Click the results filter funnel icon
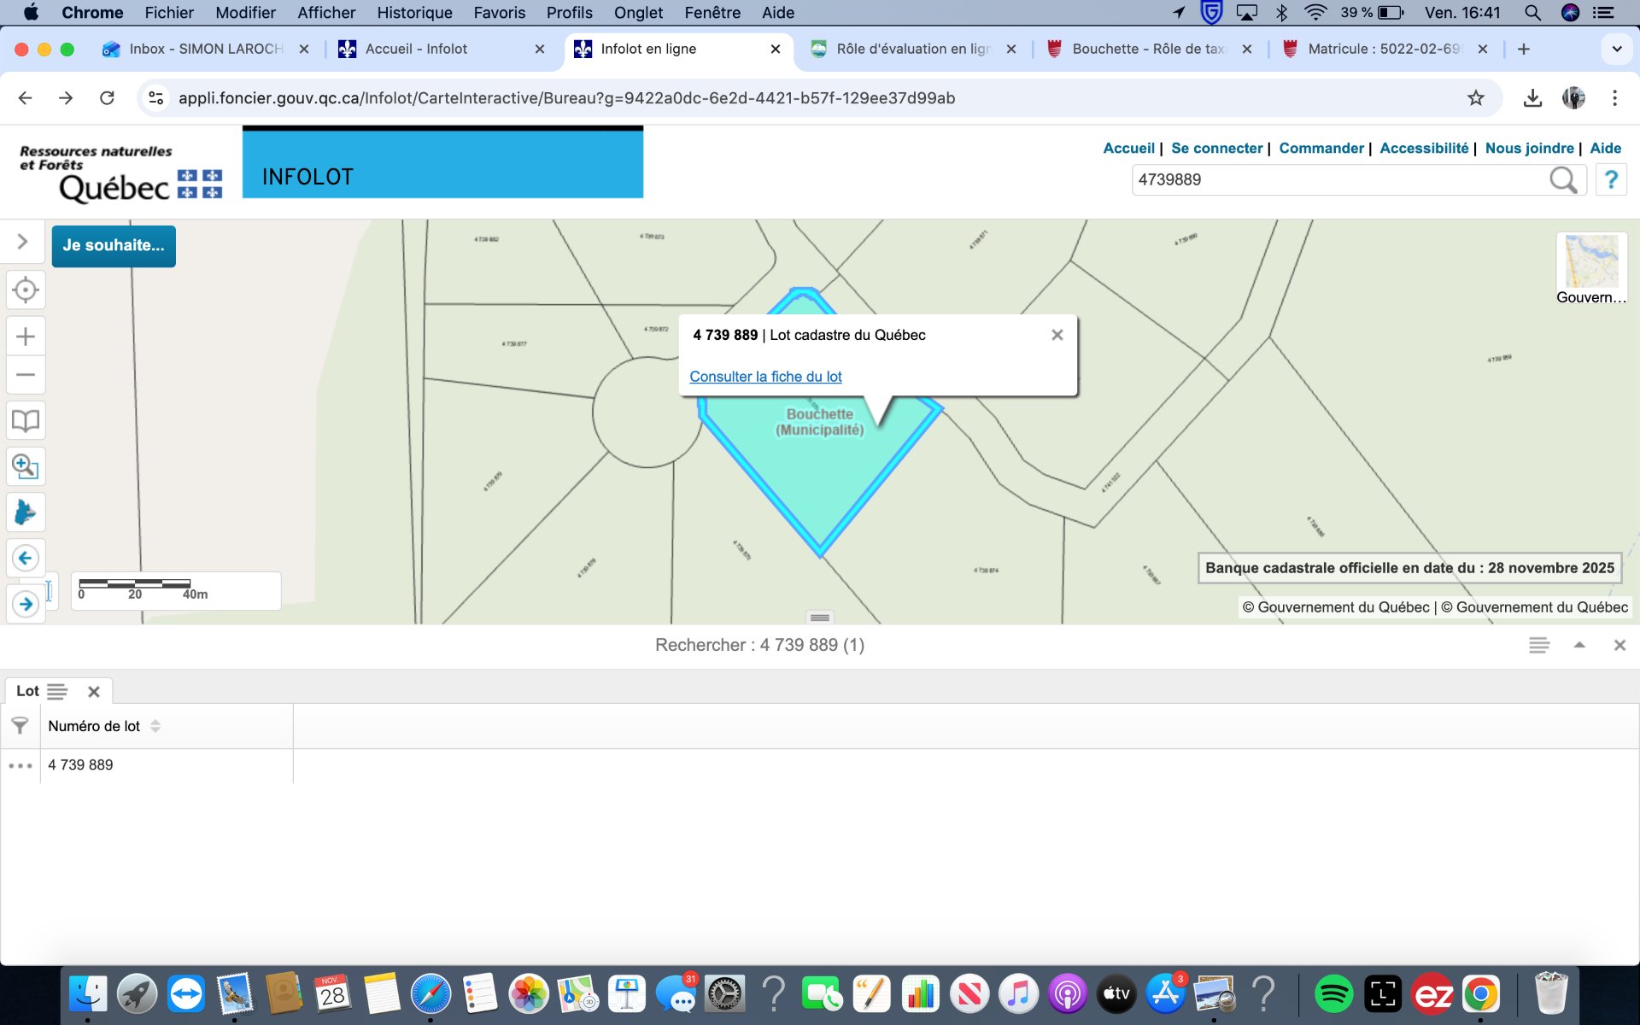The width and height of the screenshot is (1640, 1025). pos(20,726)
